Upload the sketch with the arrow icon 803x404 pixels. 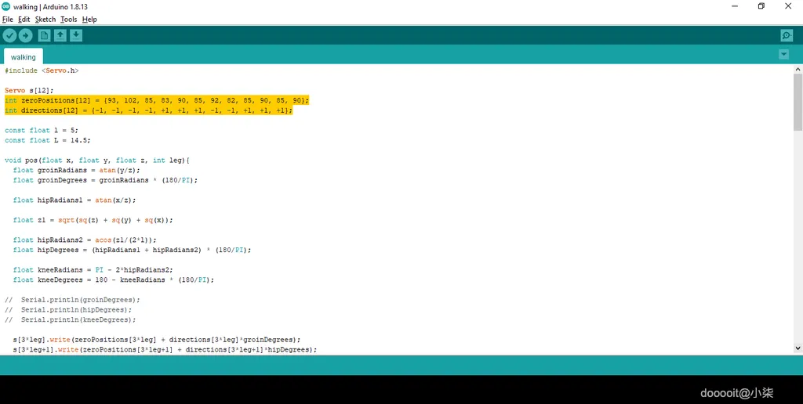pos(26,35)
